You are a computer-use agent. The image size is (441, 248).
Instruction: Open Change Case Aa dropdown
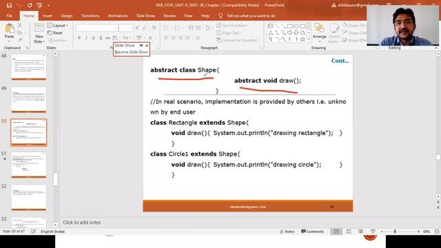[x=127, y=38]
